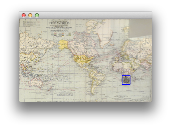Minimize the window using yellow button
Image resolution: width=171 pixels, height=128 pixels.
(x=30, y=15)
